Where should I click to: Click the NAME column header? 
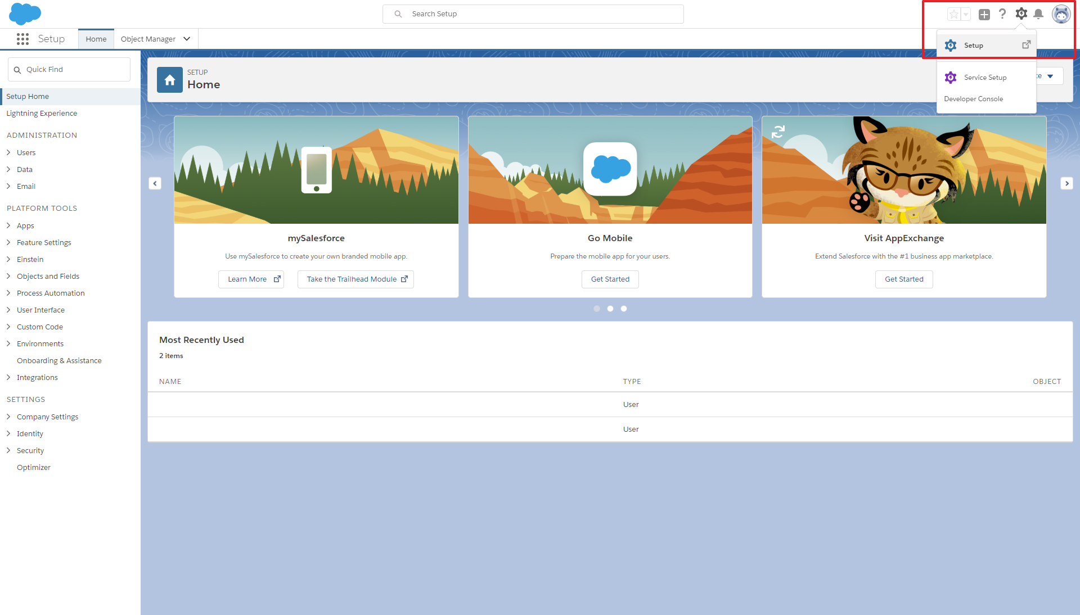click(170, 382)
